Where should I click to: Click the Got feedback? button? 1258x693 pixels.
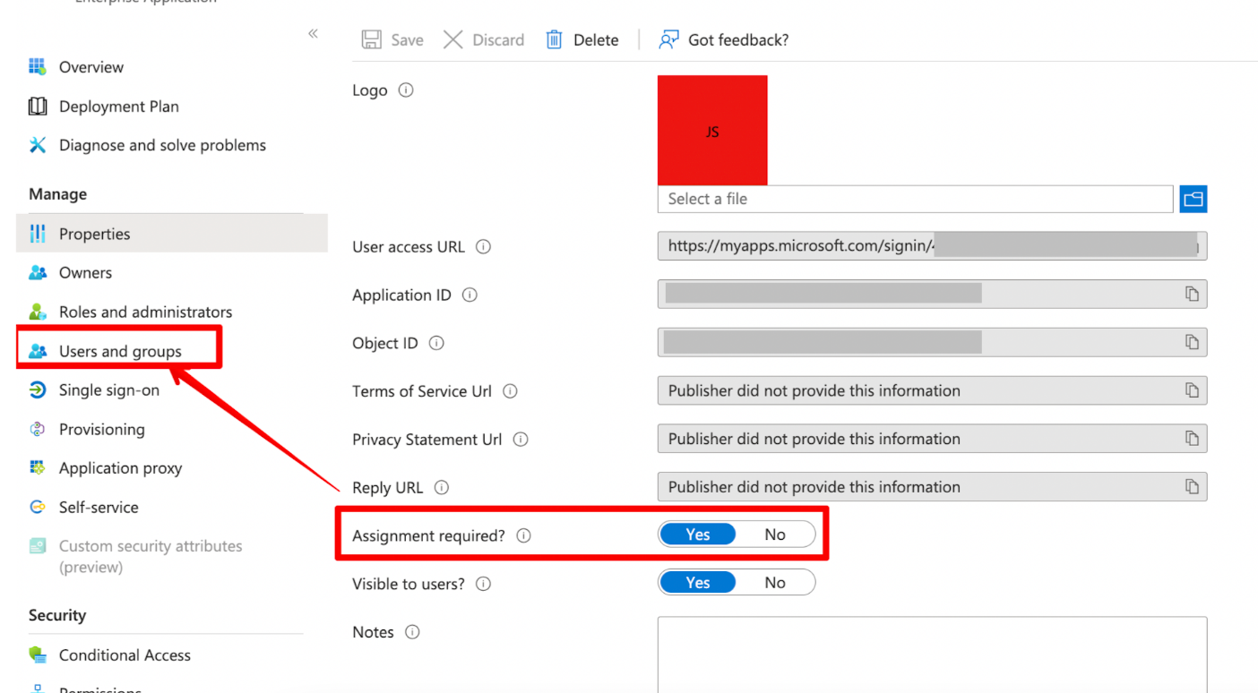point(724,39)
